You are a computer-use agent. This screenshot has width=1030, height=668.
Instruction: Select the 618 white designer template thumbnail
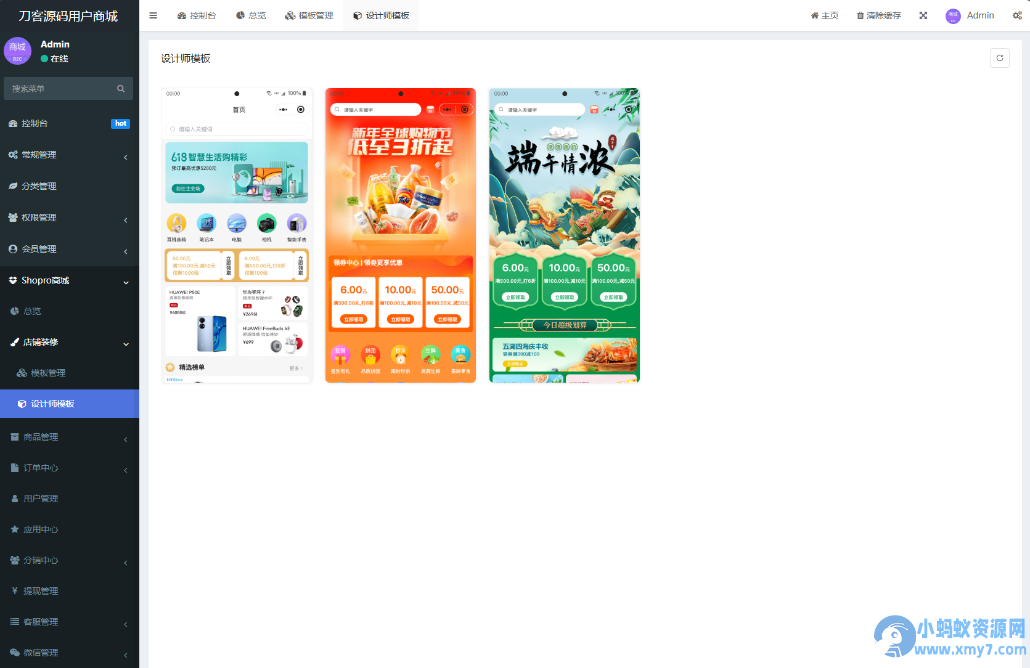(237, 235)
